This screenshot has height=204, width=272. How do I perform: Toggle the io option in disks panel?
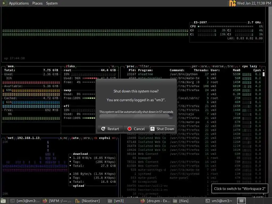[112, 66]
